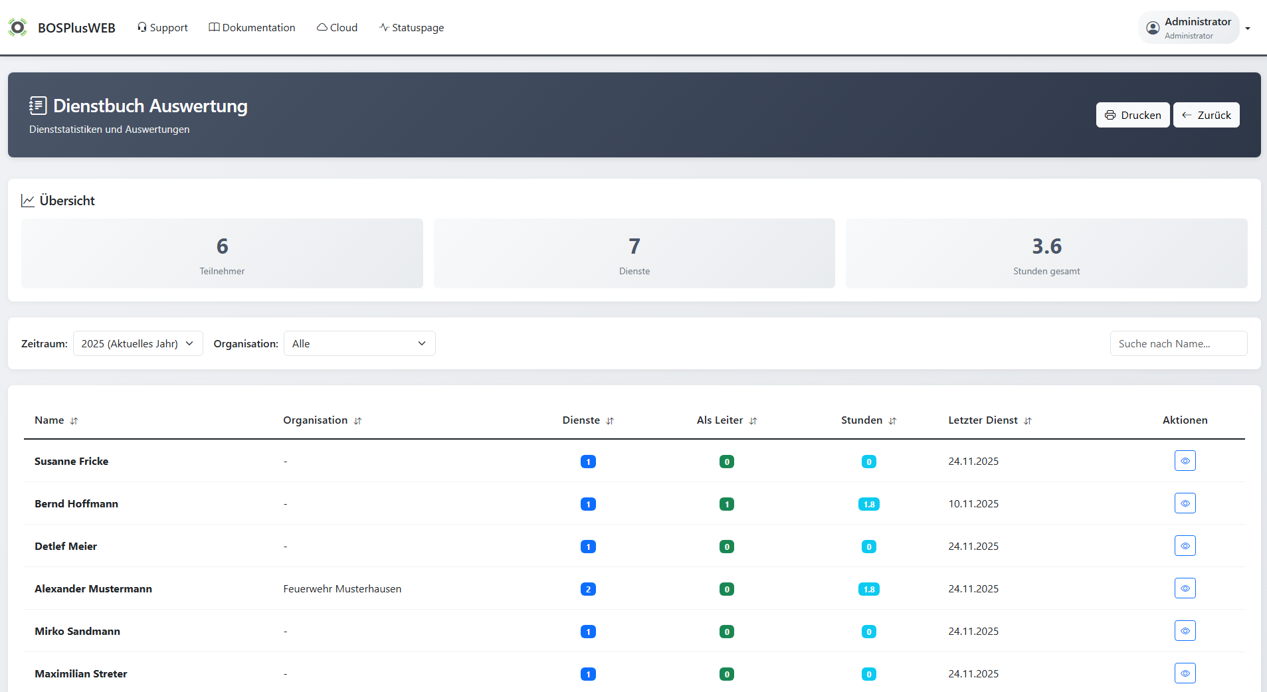The image size is (1267, 692).
Task: View details for Susanne Fricke
Action: click(1185, 461)
